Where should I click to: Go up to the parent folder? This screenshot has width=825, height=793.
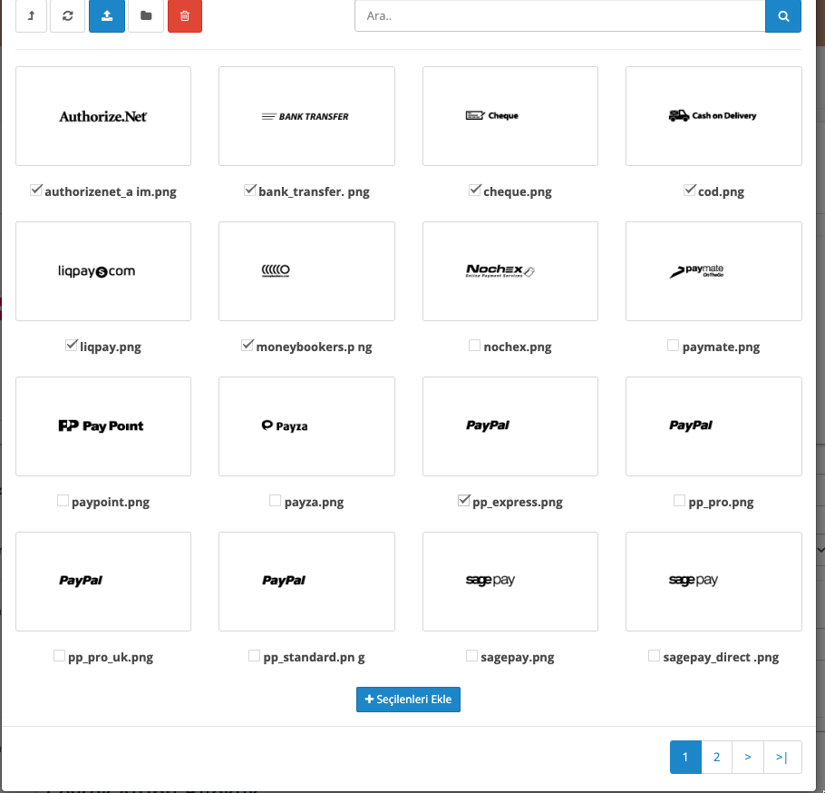[31, 15]
